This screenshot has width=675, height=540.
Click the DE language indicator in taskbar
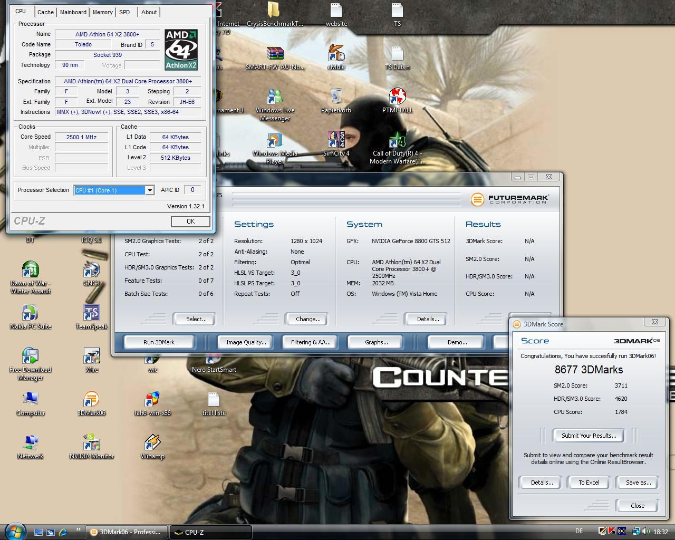click(x=578, y=532)
